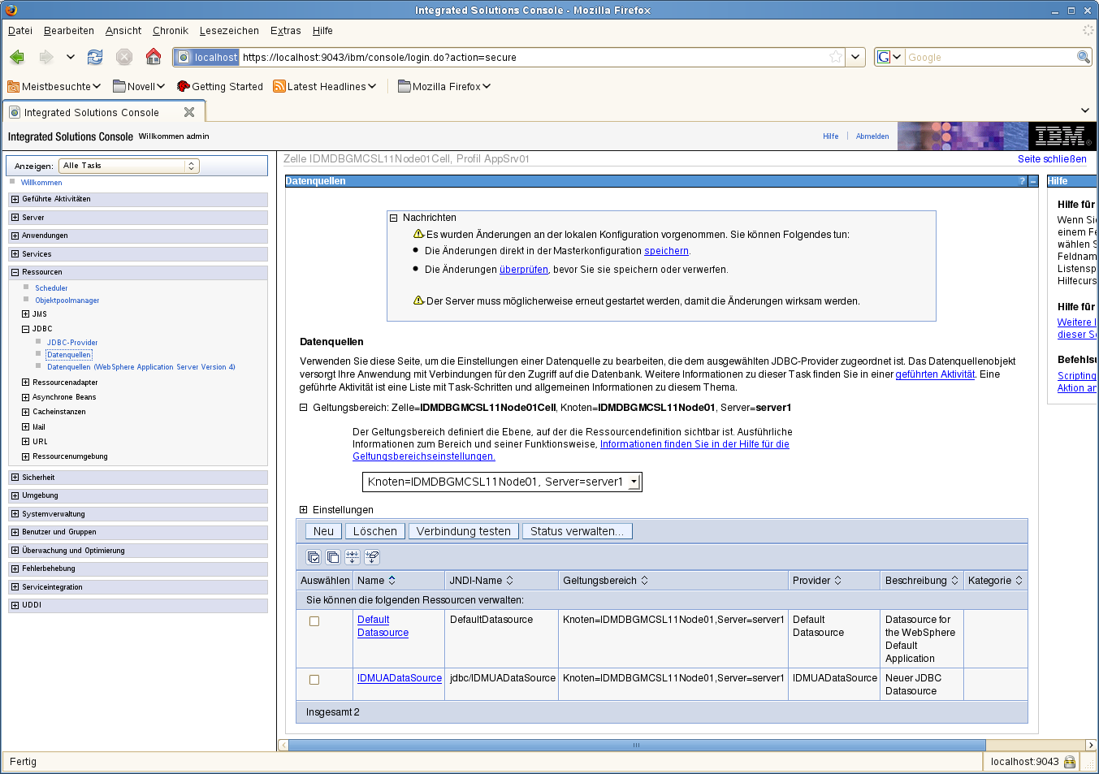Expand the Sicherheit navigation section
This screenshot has width=1099, height=774.
click(x=15, y=478)
